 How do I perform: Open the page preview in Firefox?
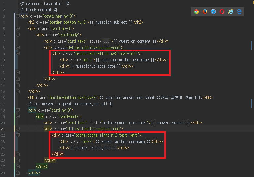click(205, 12)
